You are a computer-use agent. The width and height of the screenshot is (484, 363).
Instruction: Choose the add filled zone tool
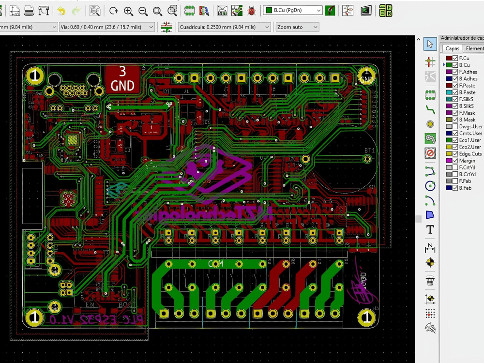[x=429, y=138]
